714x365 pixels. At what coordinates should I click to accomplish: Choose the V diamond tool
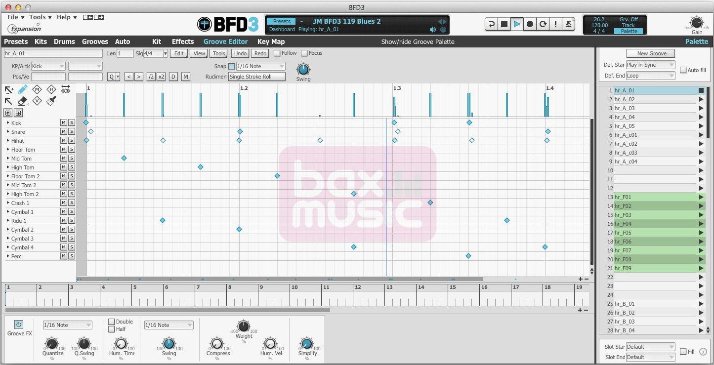point(37,101)
